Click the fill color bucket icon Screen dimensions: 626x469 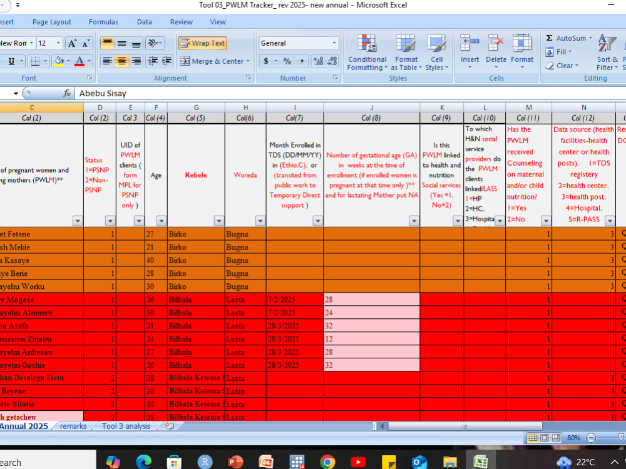coord(59,61)
